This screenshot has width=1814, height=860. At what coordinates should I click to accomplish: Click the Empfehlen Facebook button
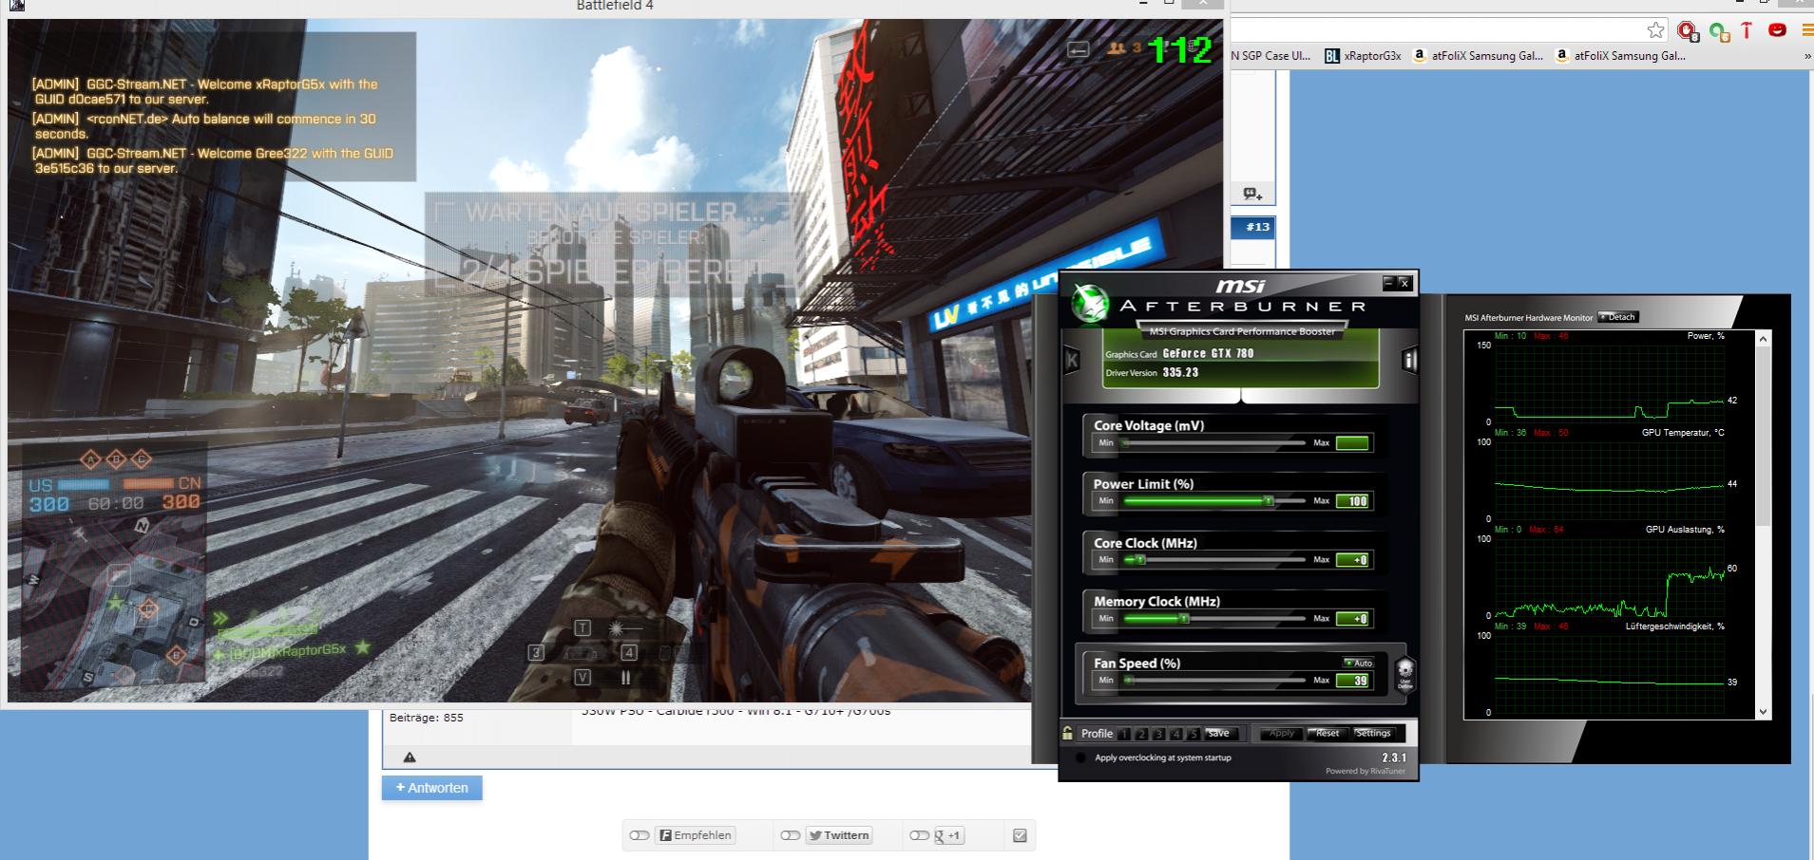point(696,835)
